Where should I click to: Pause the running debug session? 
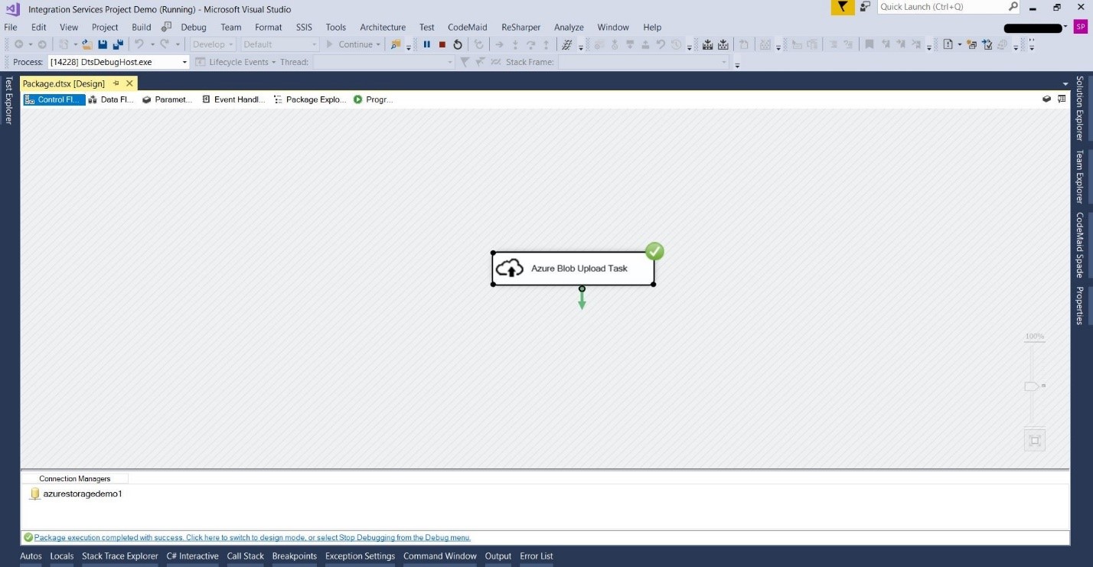pyautogui.click(x=426, y=44)
